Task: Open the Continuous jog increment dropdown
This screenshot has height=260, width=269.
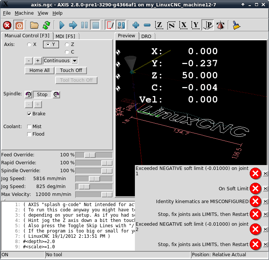Action: (x=60, y=61)
